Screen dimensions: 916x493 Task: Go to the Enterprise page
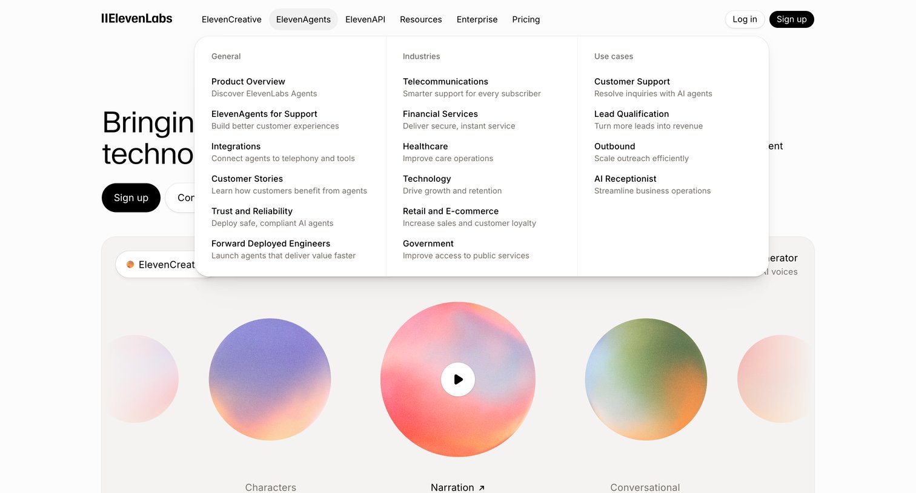[477, 19]
